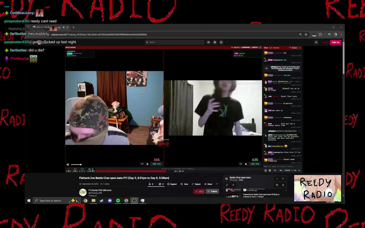Click the gear icon left of Log In
Screen dimensions: 365x228
coord(316,42)
